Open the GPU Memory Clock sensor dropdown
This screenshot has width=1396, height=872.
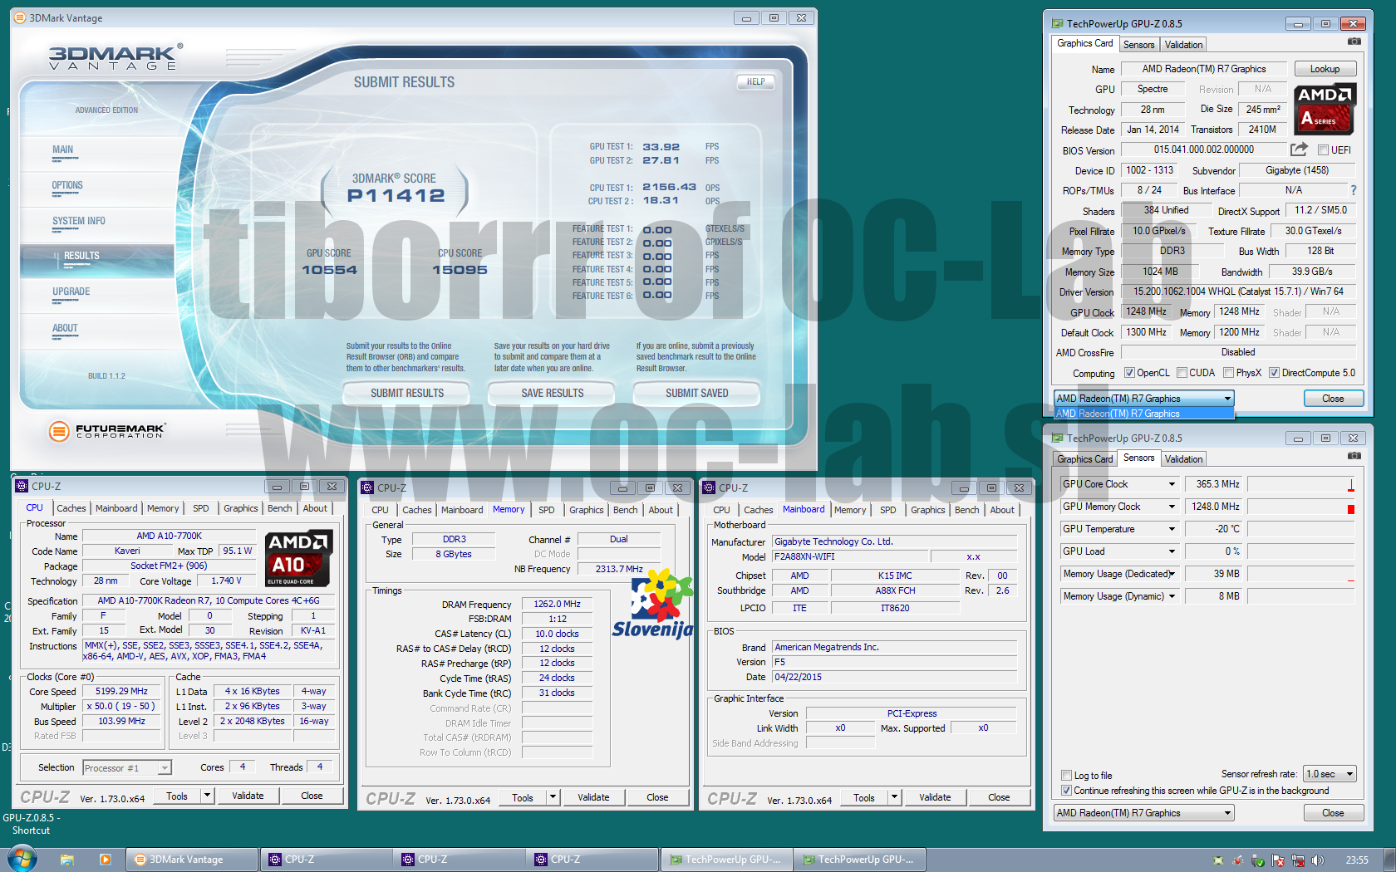coord(1172,507)
